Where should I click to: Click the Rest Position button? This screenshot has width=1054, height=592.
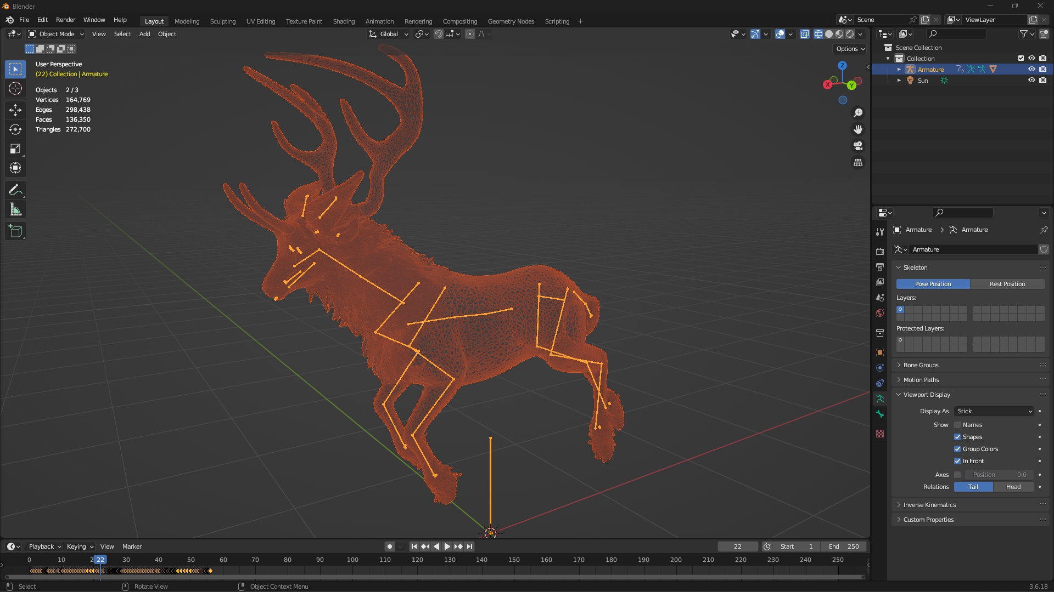click(1007, 284)
